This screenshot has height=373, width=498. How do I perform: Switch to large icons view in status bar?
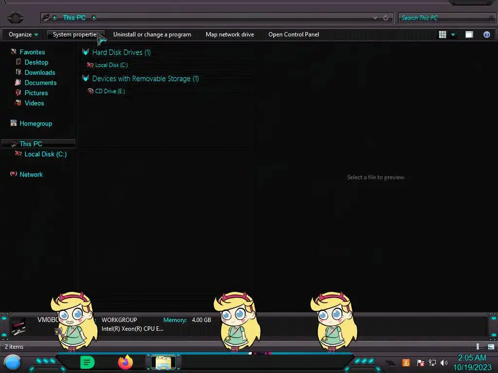491,347
